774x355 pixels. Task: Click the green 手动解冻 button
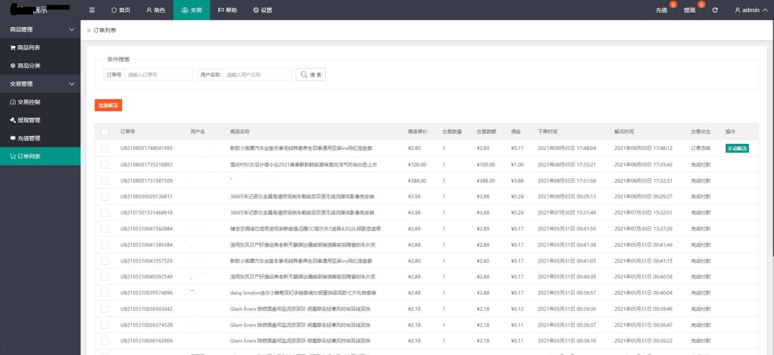tap(737, 148)
